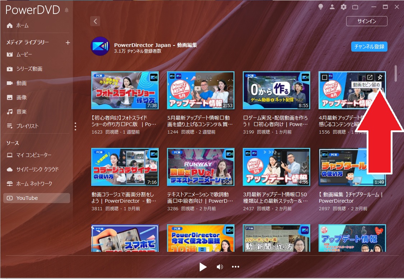This screenshot has height=279, width=404.
Task: Click view count 1623 回視聴・1 週間前
Action: tap(116, 132)
